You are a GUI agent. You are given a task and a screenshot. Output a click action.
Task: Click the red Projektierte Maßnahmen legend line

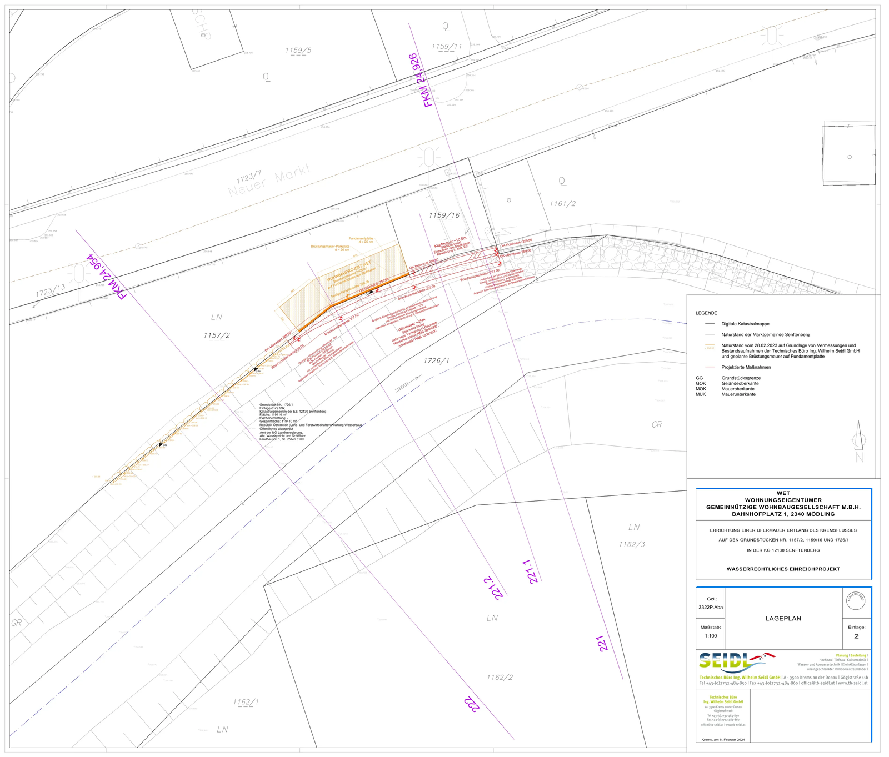click(709, 367)
